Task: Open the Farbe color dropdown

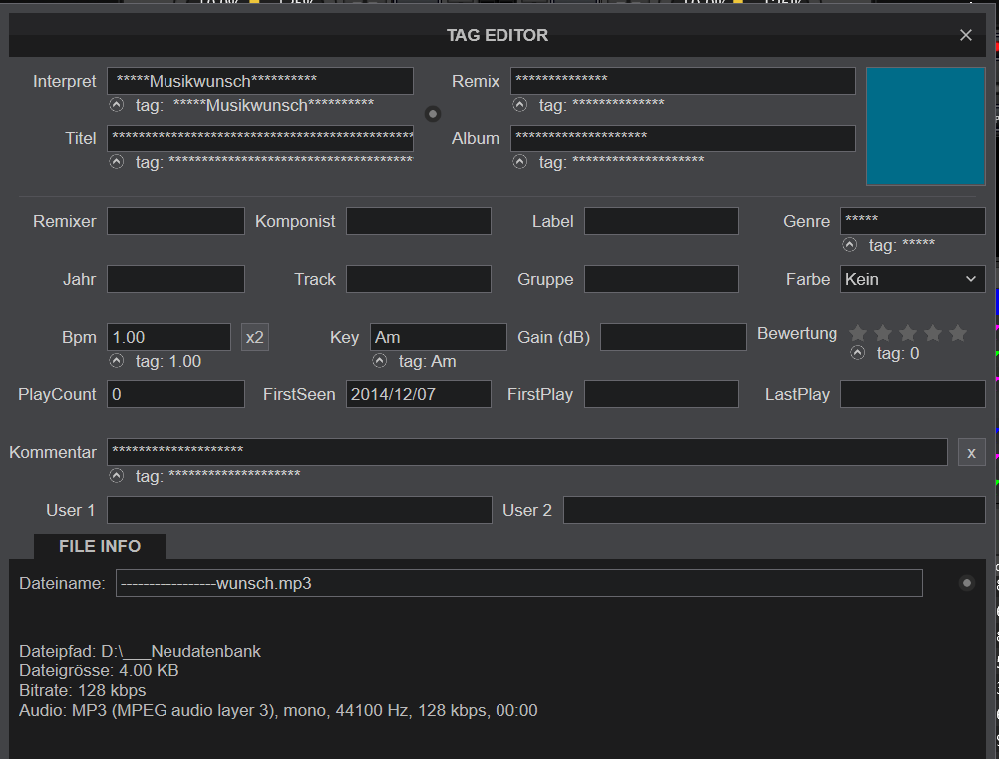Action: 912,279
